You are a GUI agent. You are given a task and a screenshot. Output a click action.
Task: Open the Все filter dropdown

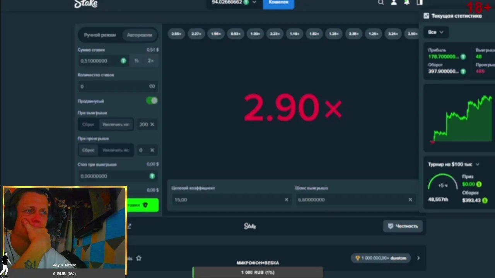point(435,32)
